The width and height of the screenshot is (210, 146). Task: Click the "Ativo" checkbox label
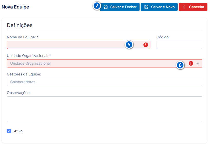18,131
